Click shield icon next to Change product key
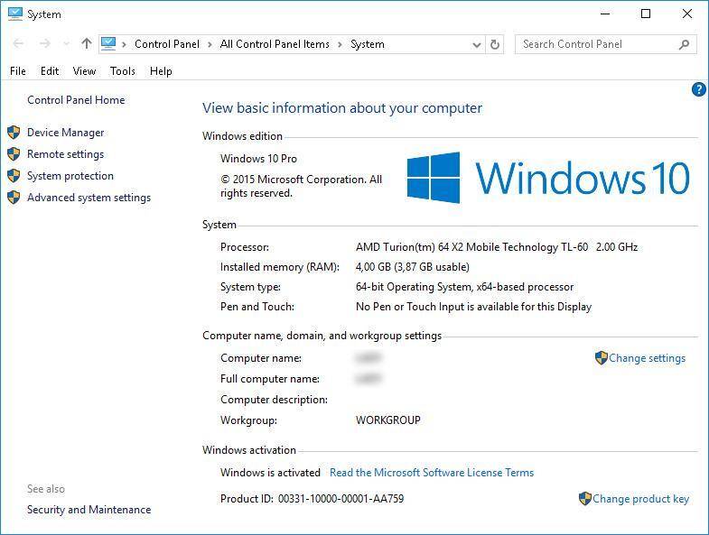The width and height of the screenshot is (709, 535). 585,498
